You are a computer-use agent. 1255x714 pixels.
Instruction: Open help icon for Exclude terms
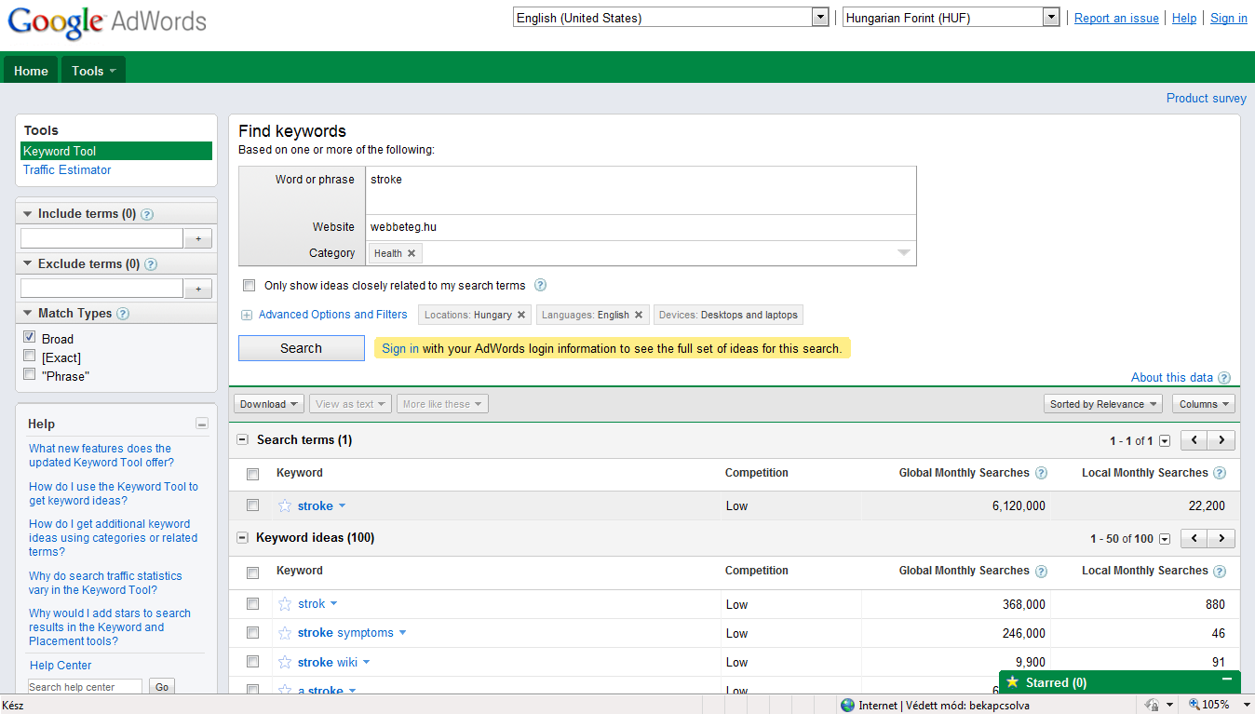coord(151,264)
